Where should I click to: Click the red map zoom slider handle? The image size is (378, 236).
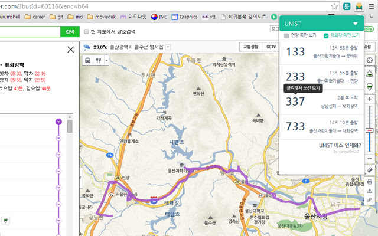click(x=370, y=130)
